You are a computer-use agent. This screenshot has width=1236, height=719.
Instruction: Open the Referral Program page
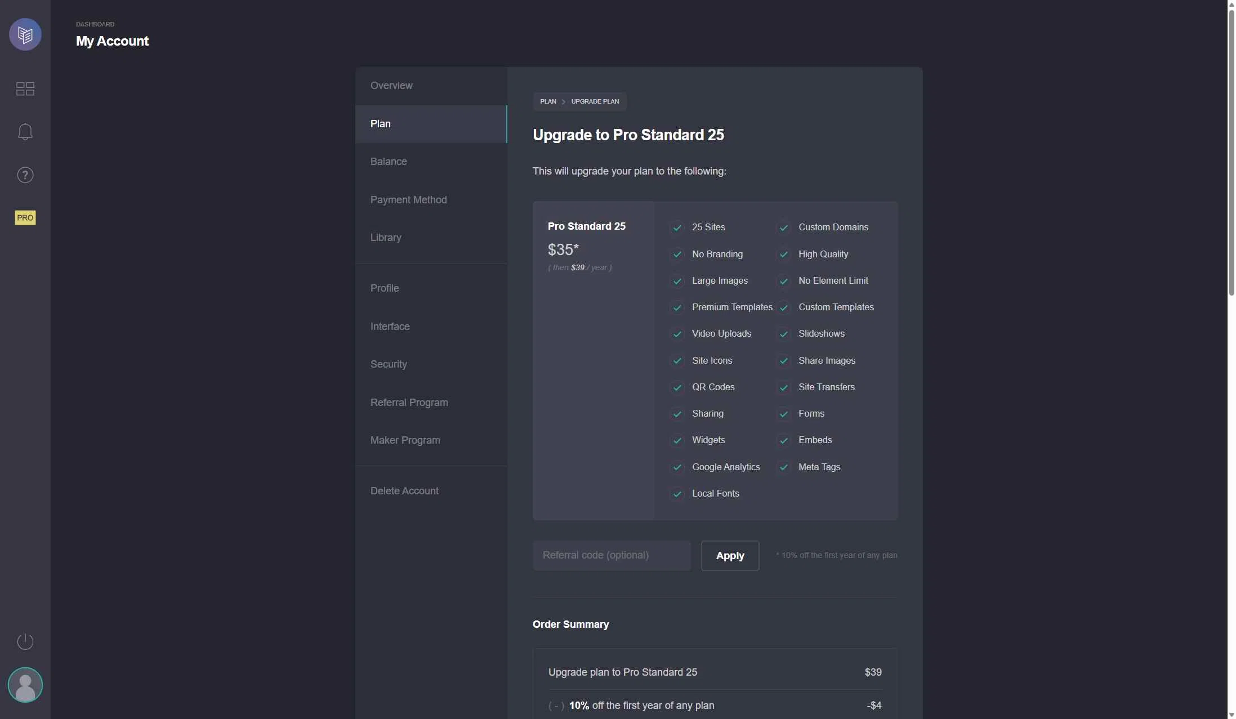[409, 402]
